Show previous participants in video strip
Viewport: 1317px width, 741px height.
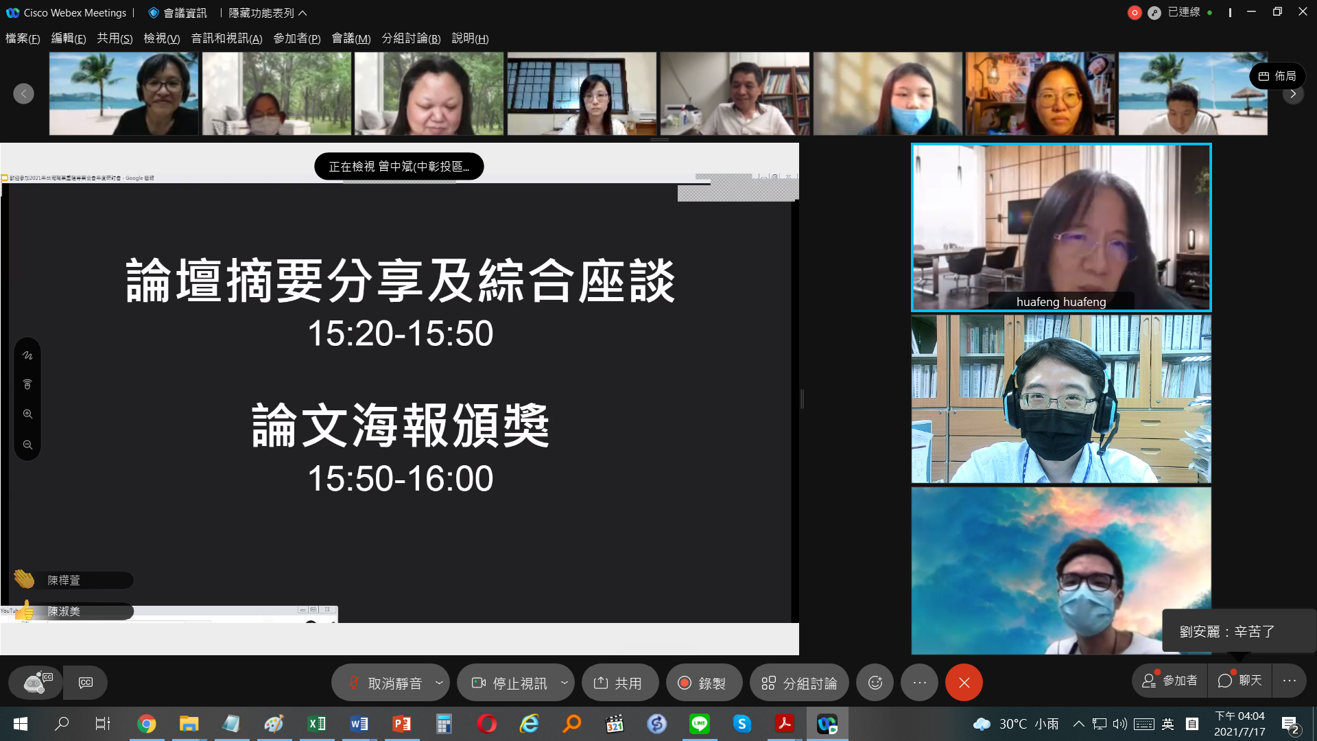point(24,93)
